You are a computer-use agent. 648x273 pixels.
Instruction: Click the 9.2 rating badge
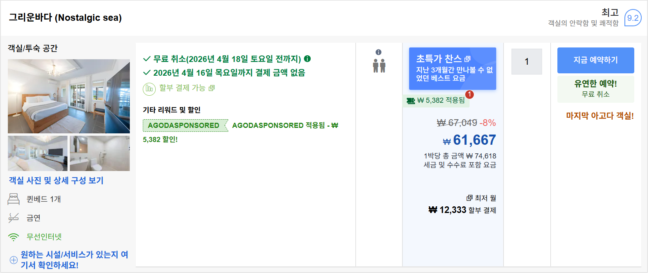(634, 18)
